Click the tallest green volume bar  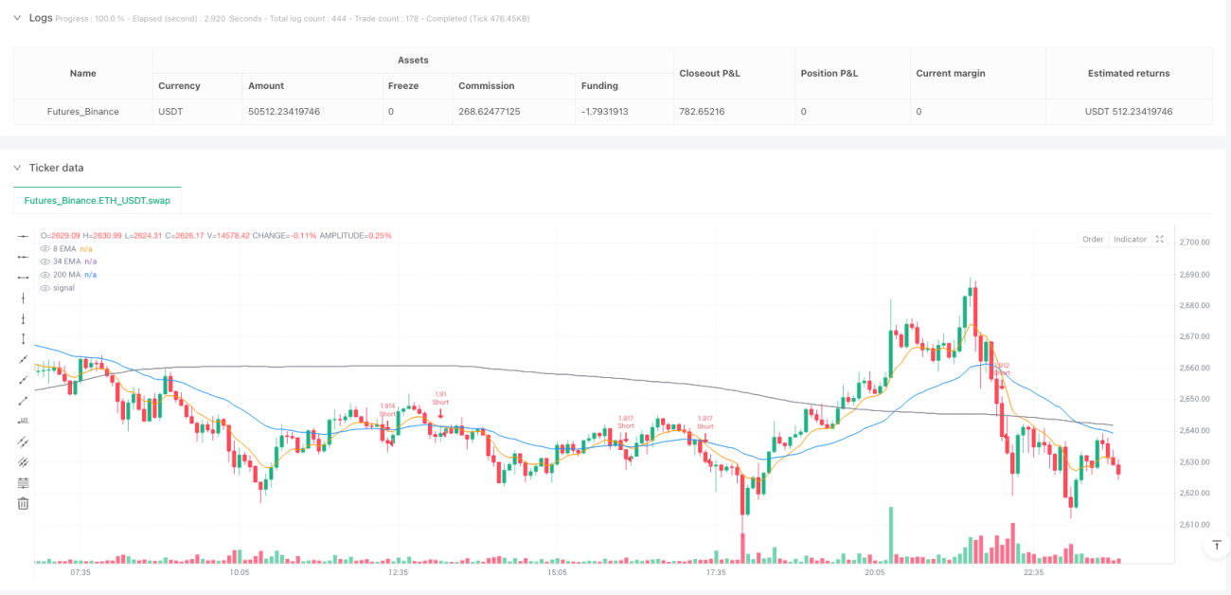pyautogui.click(x=890, y=535)
